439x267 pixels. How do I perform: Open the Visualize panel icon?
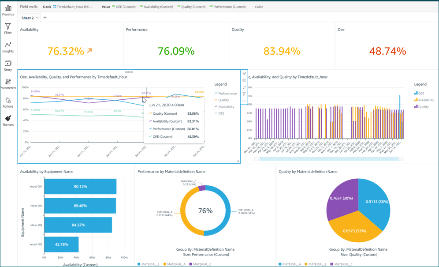click(x=8, y=10)
